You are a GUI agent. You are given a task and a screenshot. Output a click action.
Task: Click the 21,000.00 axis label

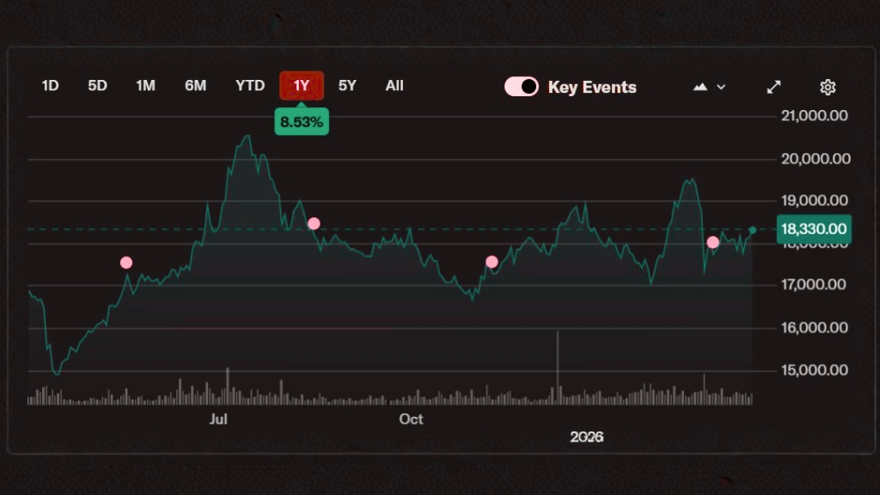point(815,116)
